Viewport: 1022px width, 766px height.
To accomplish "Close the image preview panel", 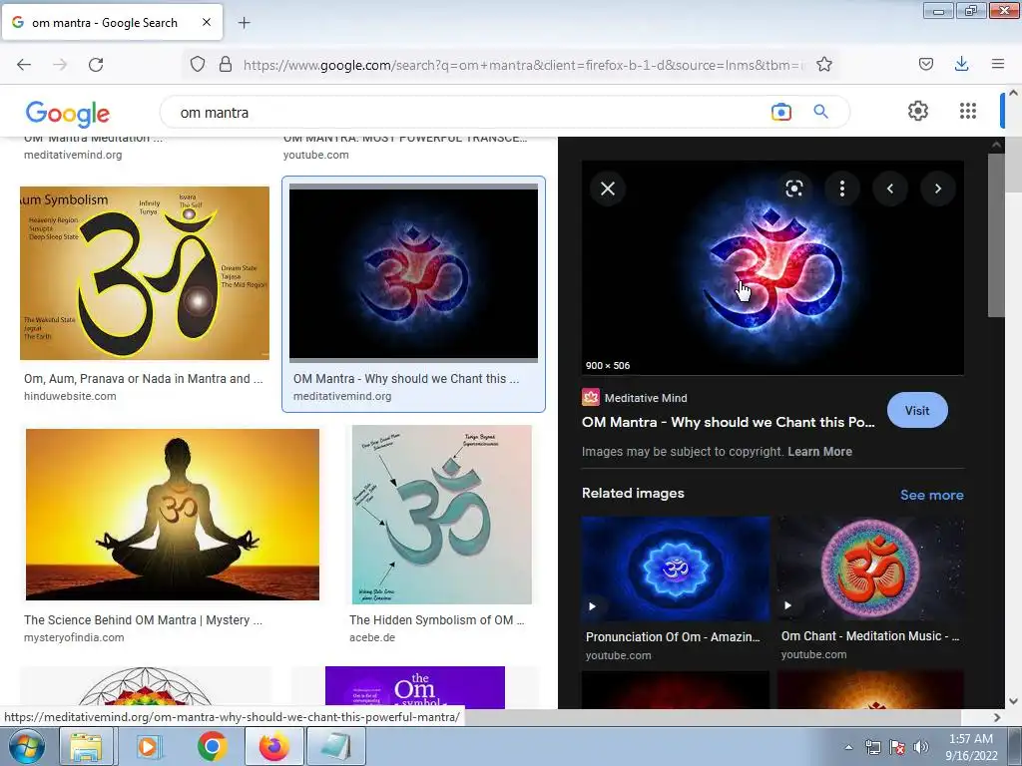I will pyautogui.click(x=608, y=189).
